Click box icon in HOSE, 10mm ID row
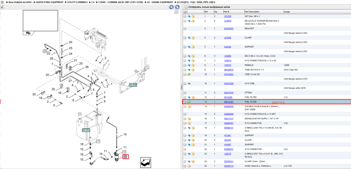This screenshot has width=351, height=169. coord(189,166)
